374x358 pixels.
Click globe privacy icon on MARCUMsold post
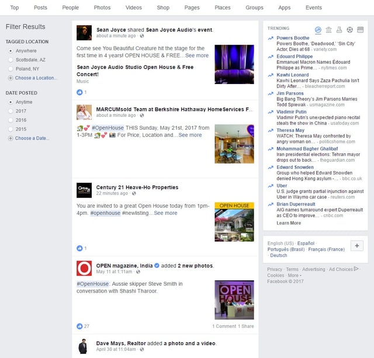pyautogui.click(x=142, y=116)
